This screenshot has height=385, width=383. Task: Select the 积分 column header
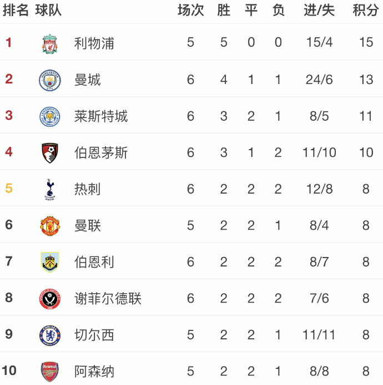(366, 11)
